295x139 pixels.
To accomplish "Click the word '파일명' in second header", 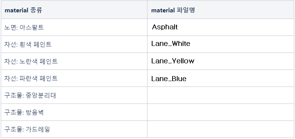I will coord(185,10).
